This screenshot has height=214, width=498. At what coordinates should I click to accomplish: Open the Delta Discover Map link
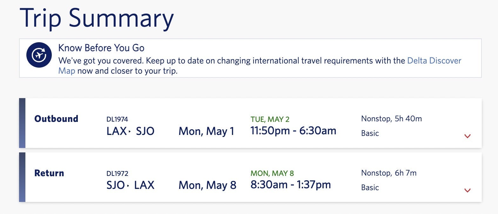click(x=434, y=61)
